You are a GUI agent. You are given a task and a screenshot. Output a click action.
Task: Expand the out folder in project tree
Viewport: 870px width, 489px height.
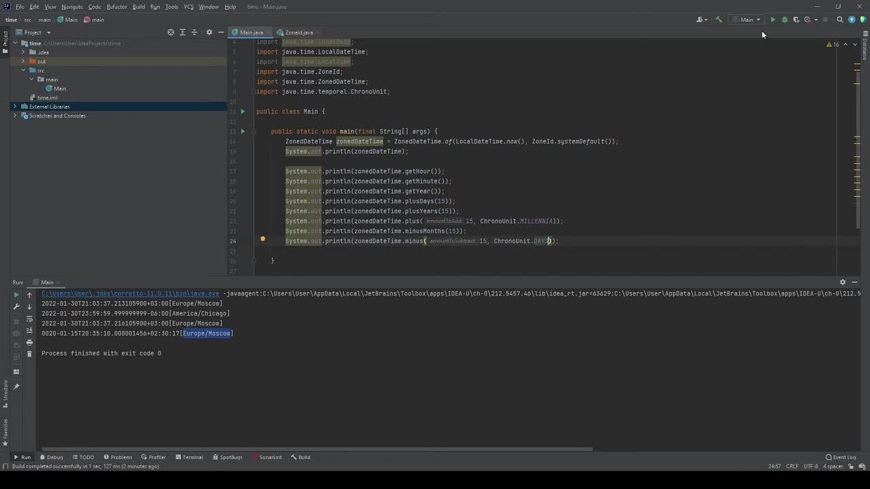[23, 62]
